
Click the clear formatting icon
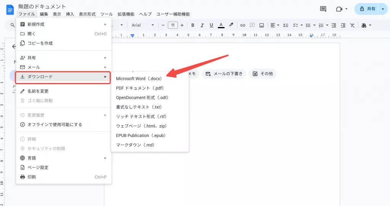point(352,25)
